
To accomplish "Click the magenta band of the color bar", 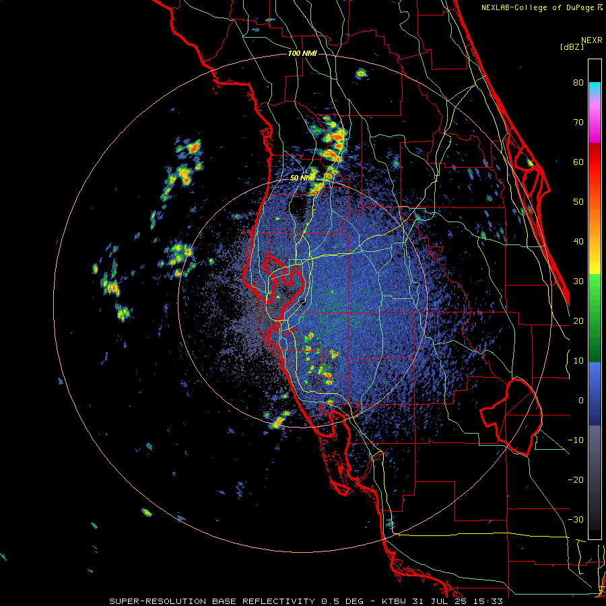I will point(595,124).
